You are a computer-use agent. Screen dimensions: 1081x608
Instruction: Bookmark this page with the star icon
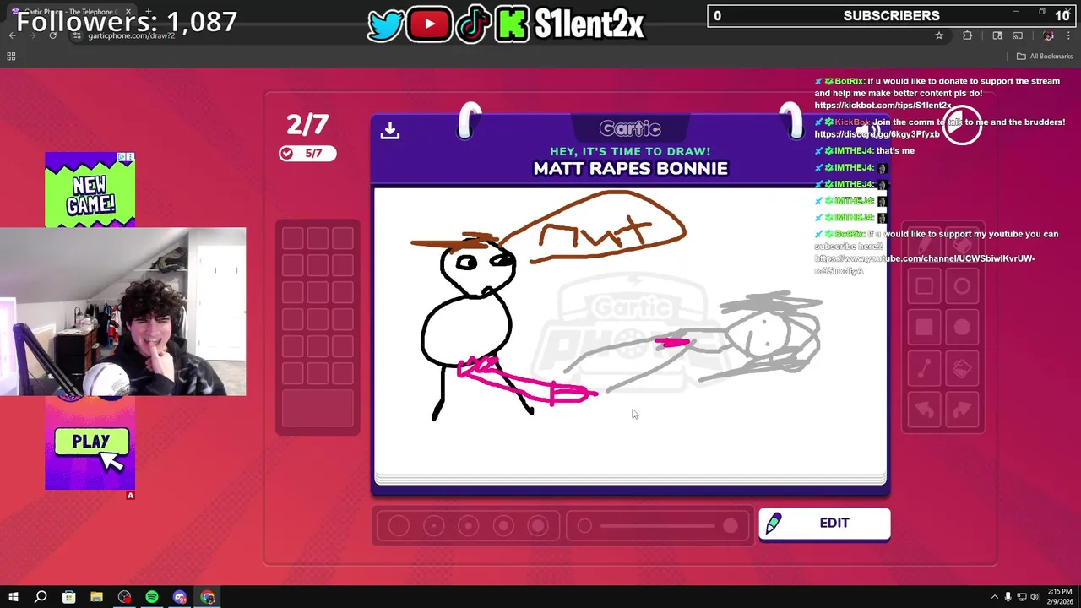point(938,35)
